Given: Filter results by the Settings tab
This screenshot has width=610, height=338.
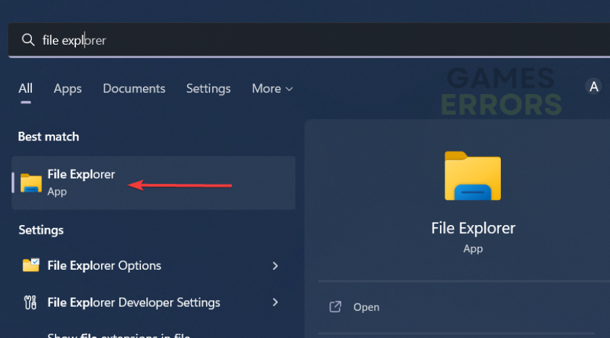Looking at the screenshot, I should [208, 89].
